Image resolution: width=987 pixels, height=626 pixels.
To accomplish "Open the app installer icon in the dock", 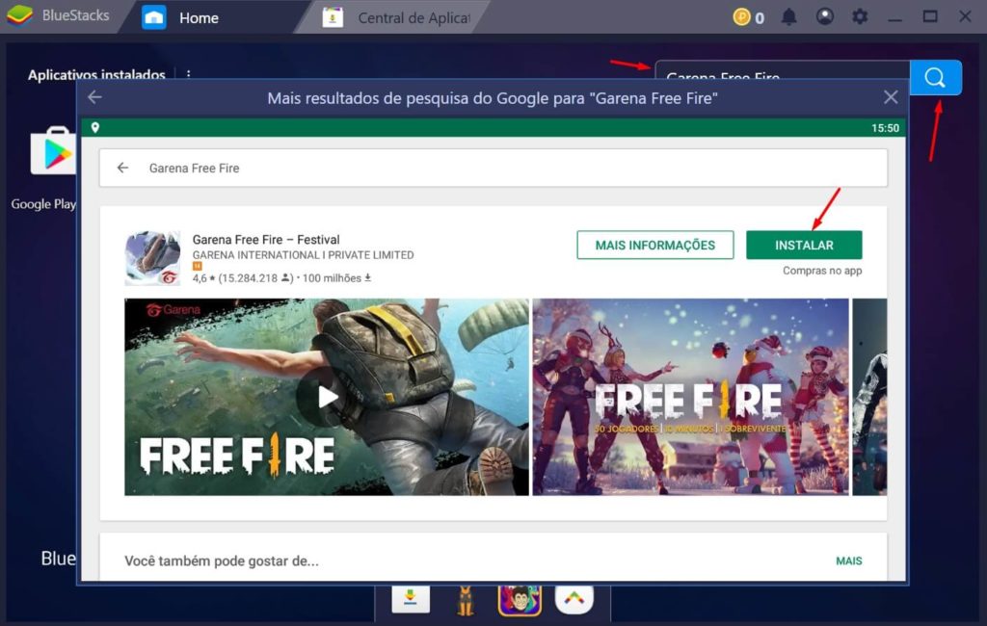I will 410,597.
